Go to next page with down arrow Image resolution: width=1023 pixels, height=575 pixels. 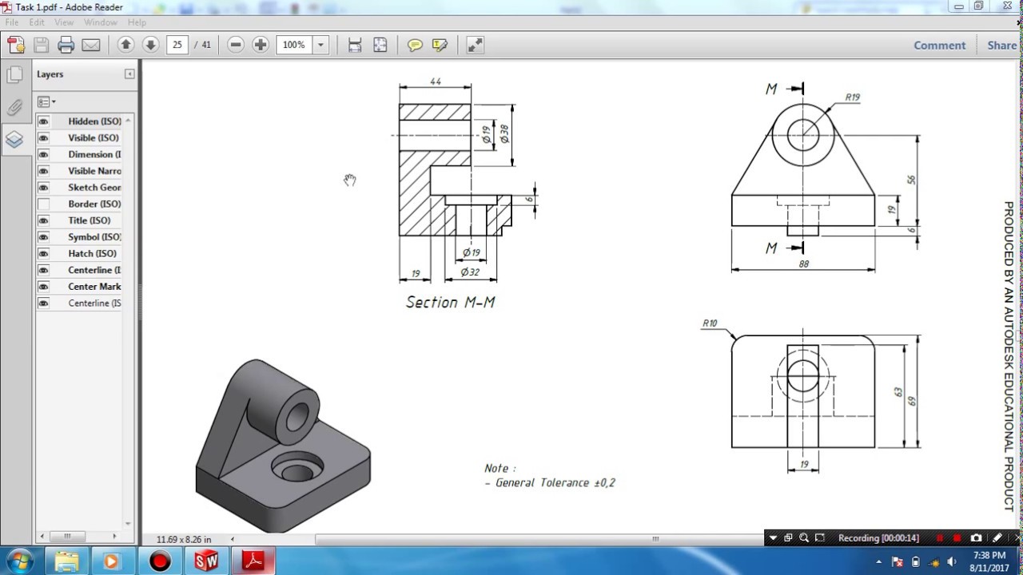pos(150,46)
